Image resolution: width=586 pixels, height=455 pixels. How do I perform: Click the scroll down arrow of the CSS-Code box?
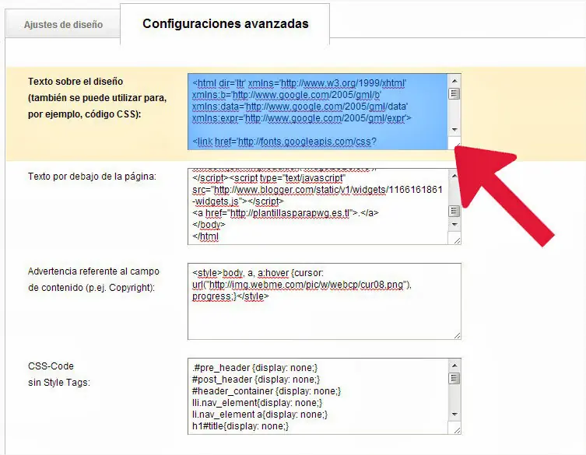(454, 415)
